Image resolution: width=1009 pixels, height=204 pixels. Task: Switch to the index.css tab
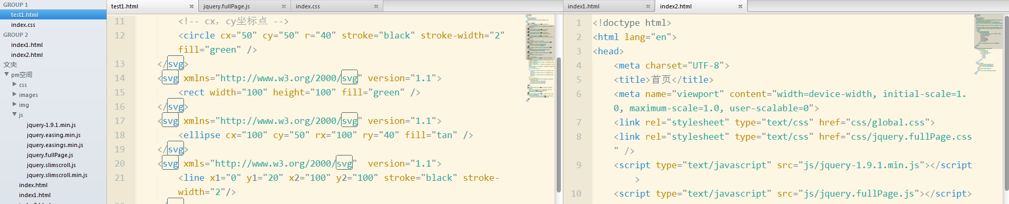(x=337, y=6)
